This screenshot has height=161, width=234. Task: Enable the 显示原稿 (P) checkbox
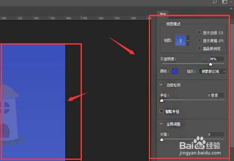(199, 40)
